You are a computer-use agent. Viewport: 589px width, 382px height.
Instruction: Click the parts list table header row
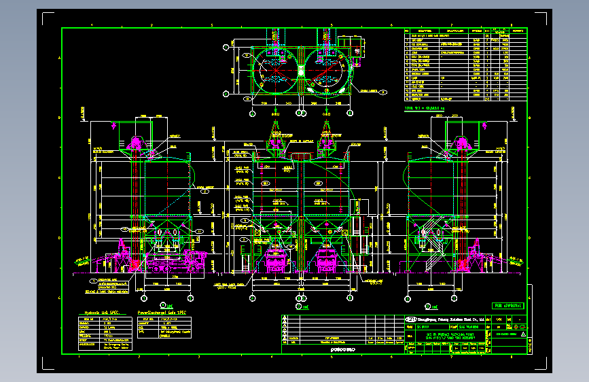coord(466,31)
